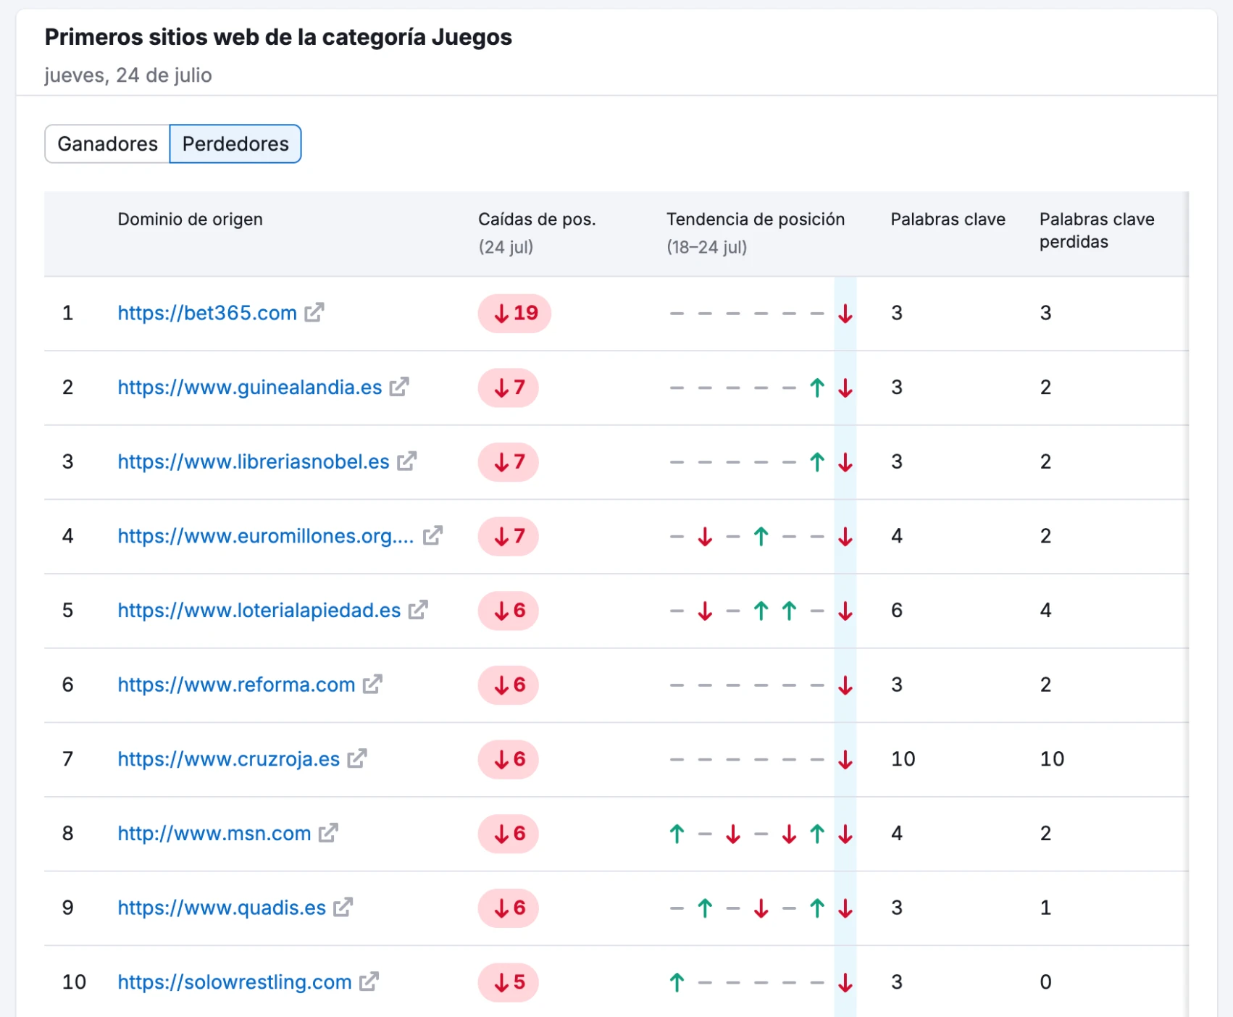Select the Palabras clave perdidas header

(1097, 230)
